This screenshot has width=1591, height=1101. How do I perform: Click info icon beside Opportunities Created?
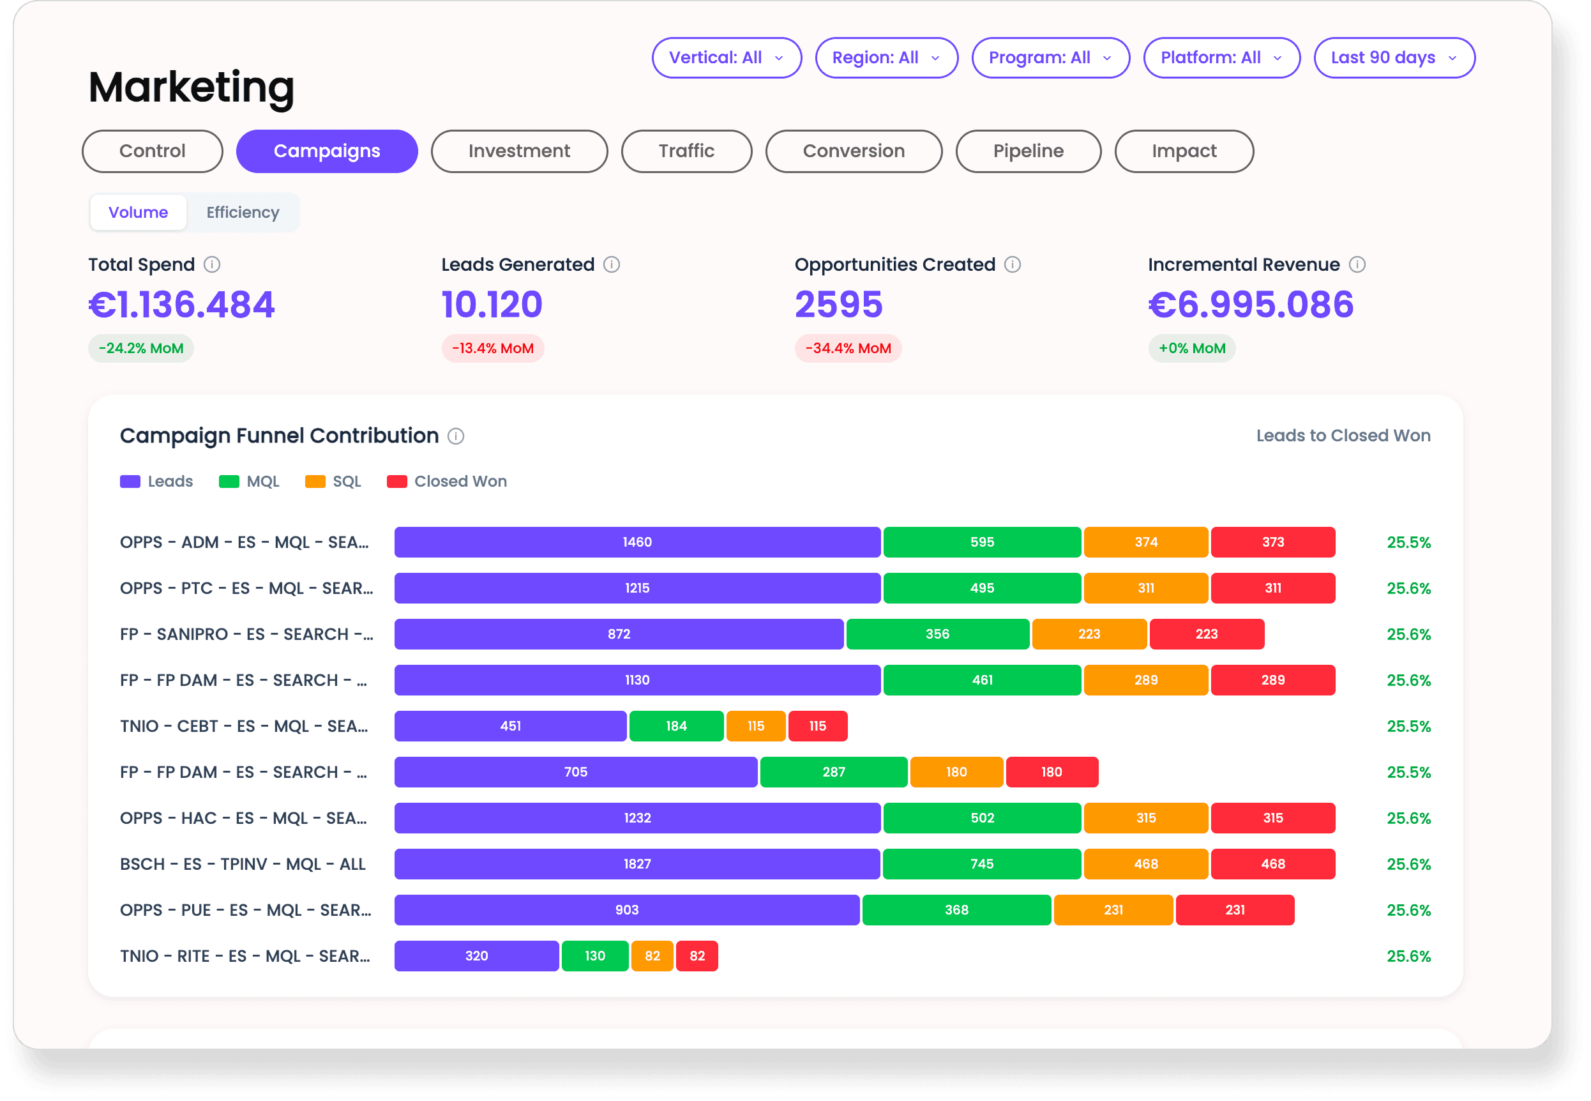1013,264
